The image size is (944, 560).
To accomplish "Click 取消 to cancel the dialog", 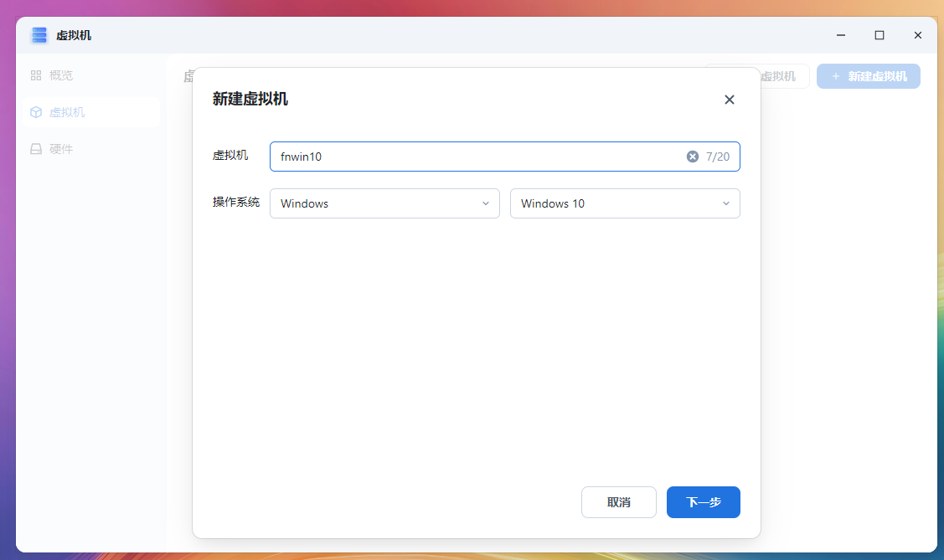I will coord(618,502).
